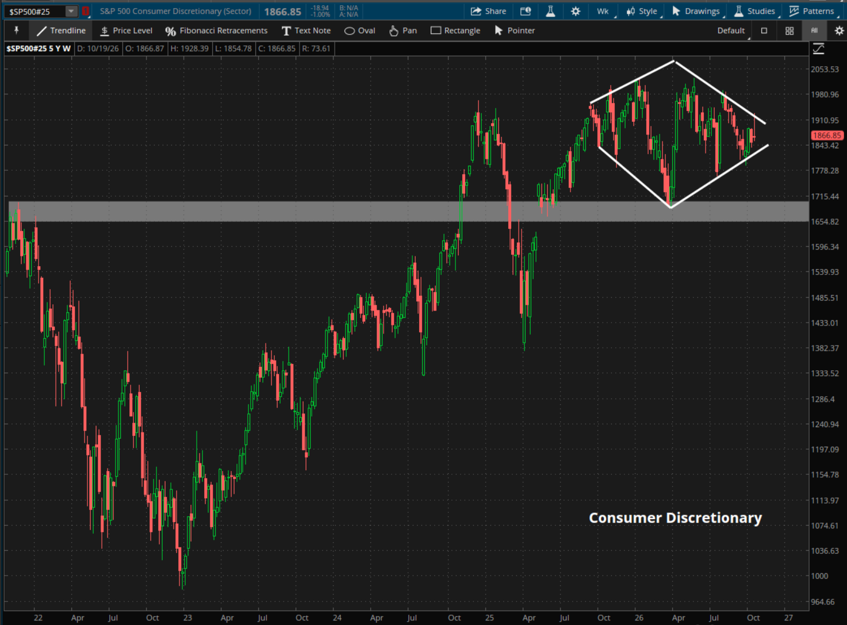Click the last price 1866.85 in header

282,11
